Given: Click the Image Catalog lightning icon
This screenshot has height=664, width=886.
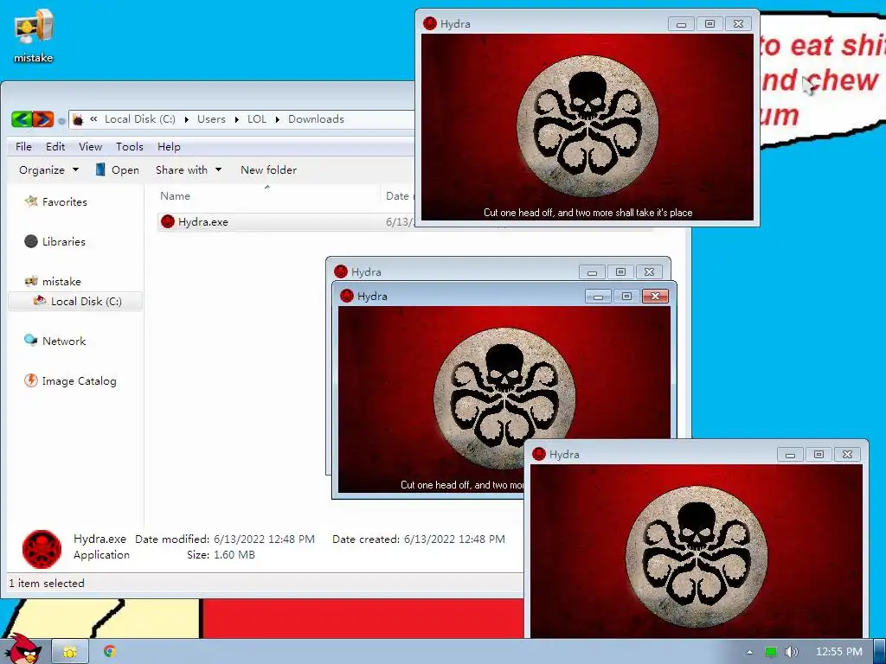Looking at the screenshot, I should click(30, 380).
